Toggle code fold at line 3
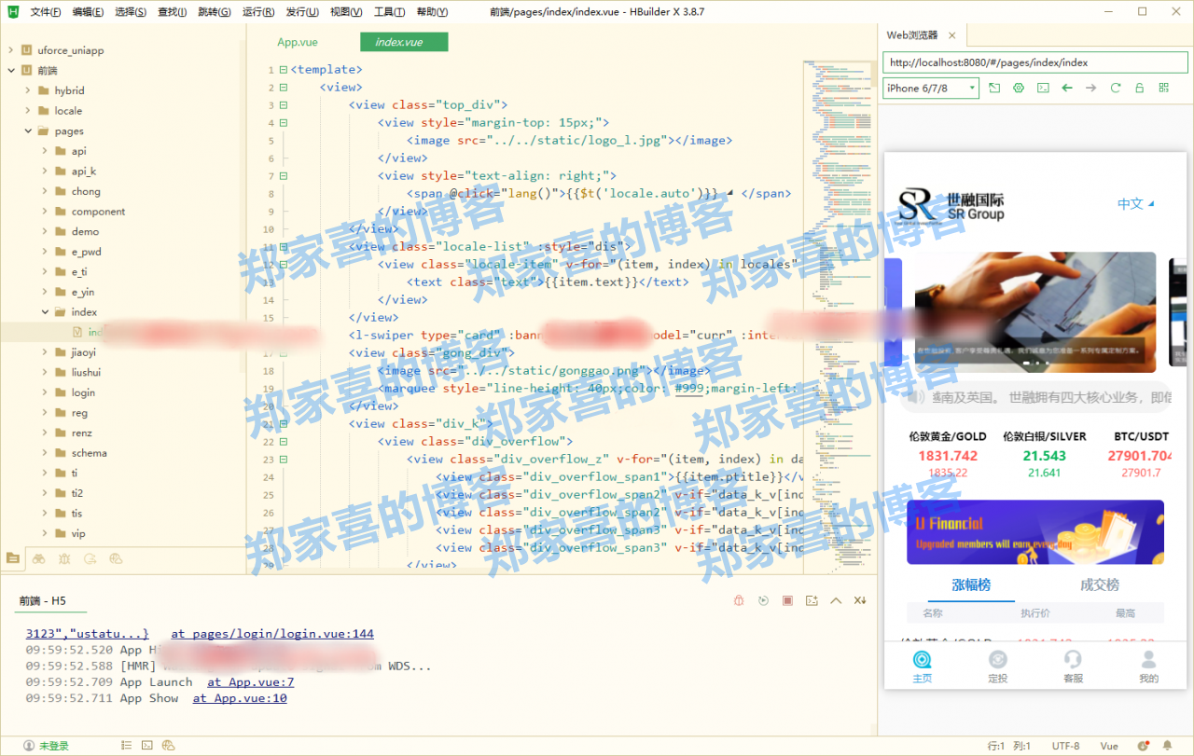 (284, 105)
